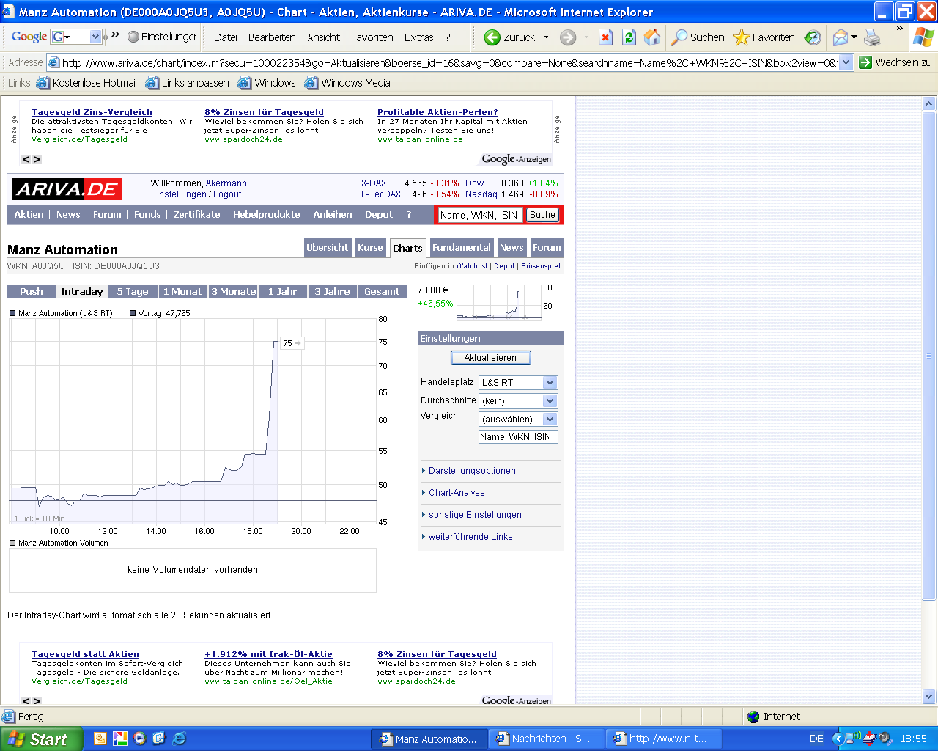Switch to the Fundamental tab
The height and width of the screenshot is (751, 938).
[x=462, y=248]
